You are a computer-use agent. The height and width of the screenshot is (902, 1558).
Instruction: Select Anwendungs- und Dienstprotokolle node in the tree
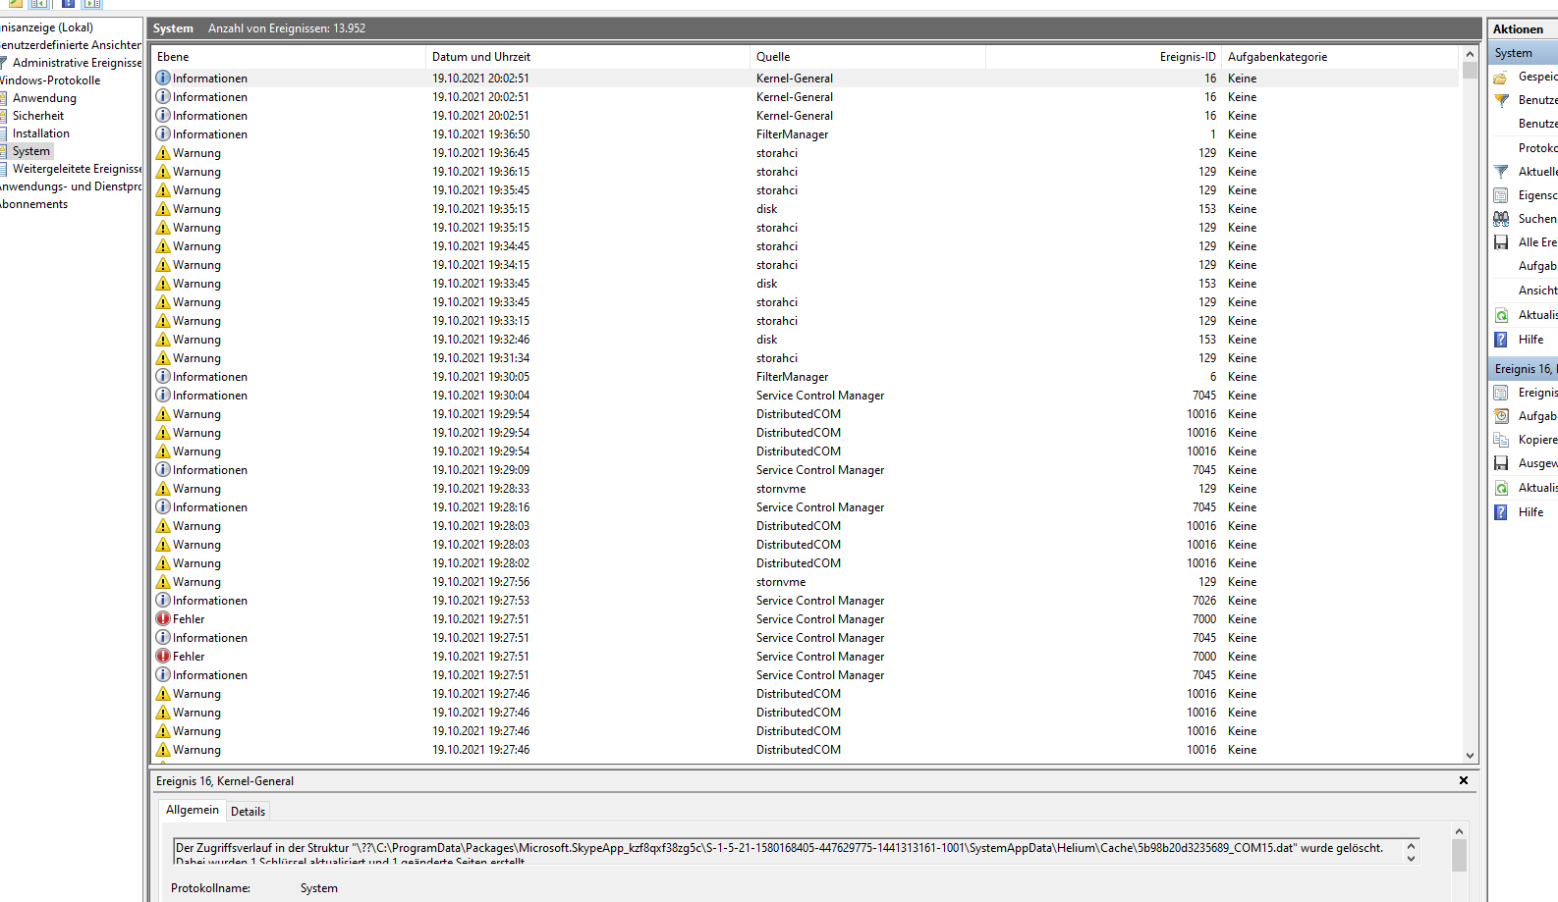[x=71, y=186]
